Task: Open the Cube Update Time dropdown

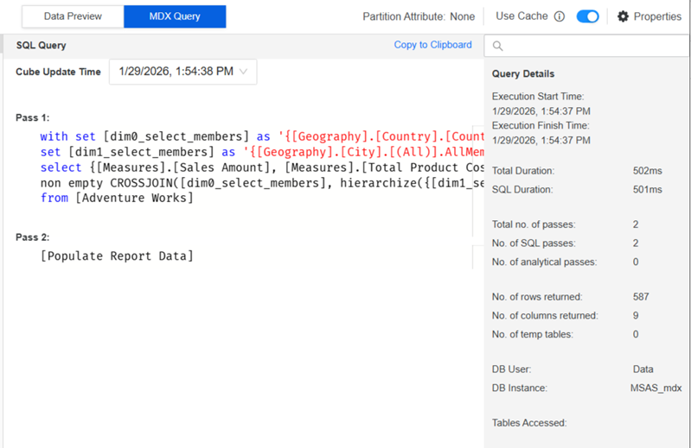Action: [182, 73]
